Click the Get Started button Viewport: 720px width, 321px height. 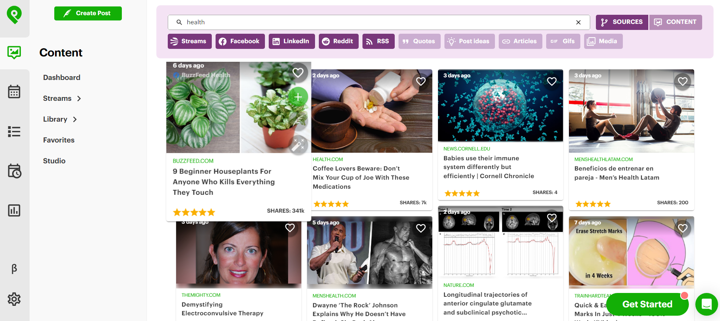point(647,304)
